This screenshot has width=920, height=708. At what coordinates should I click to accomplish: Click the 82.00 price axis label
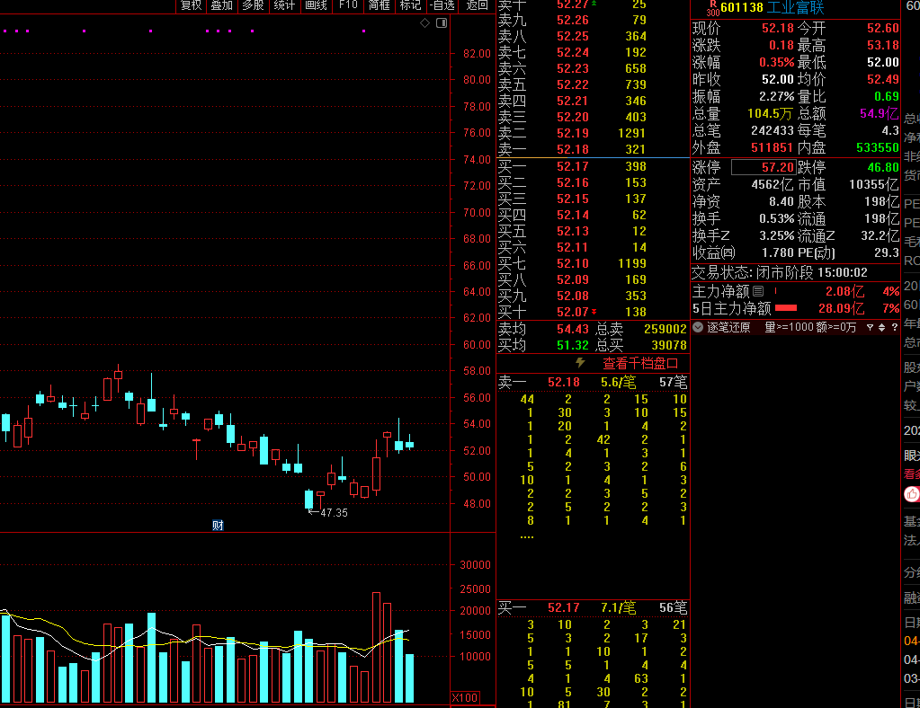pyautogui.click(x=477, y=54)
